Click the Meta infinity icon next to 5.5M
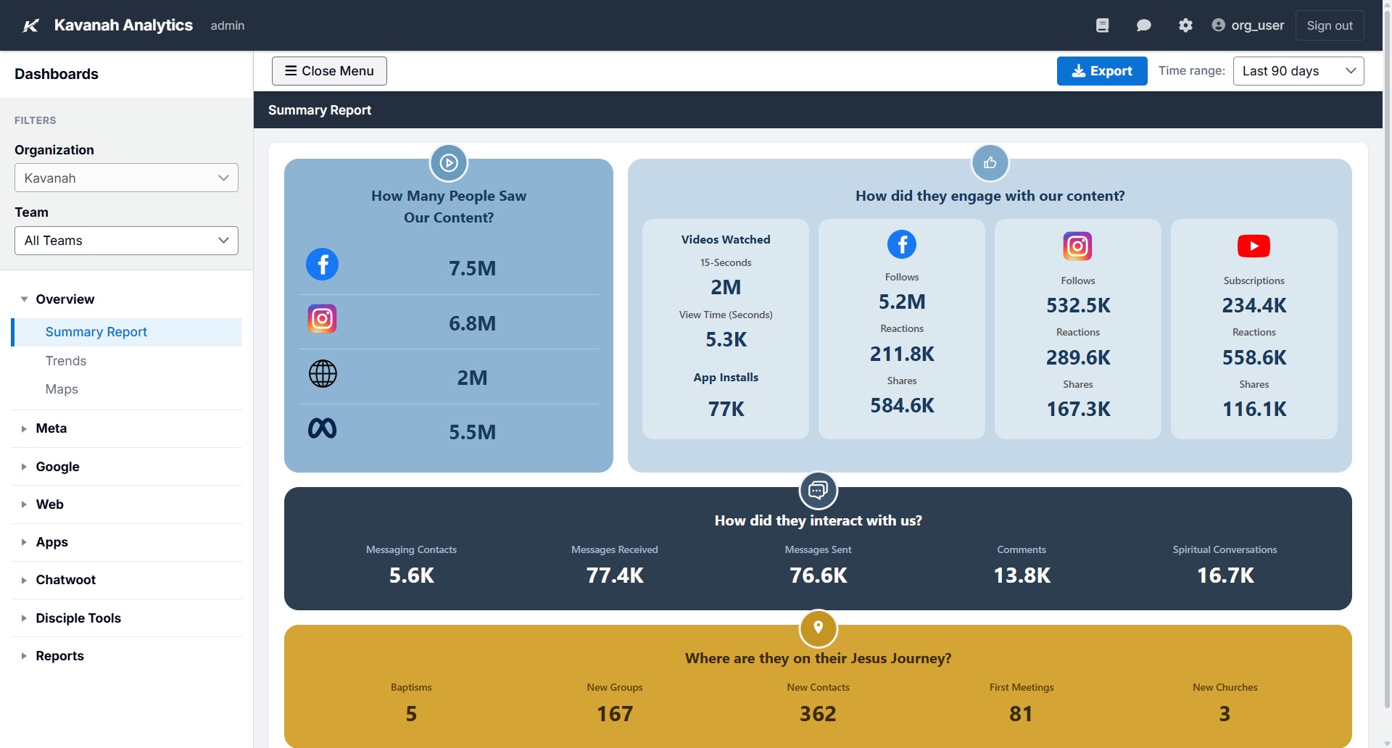The image size is (1392, 748). 323,428
